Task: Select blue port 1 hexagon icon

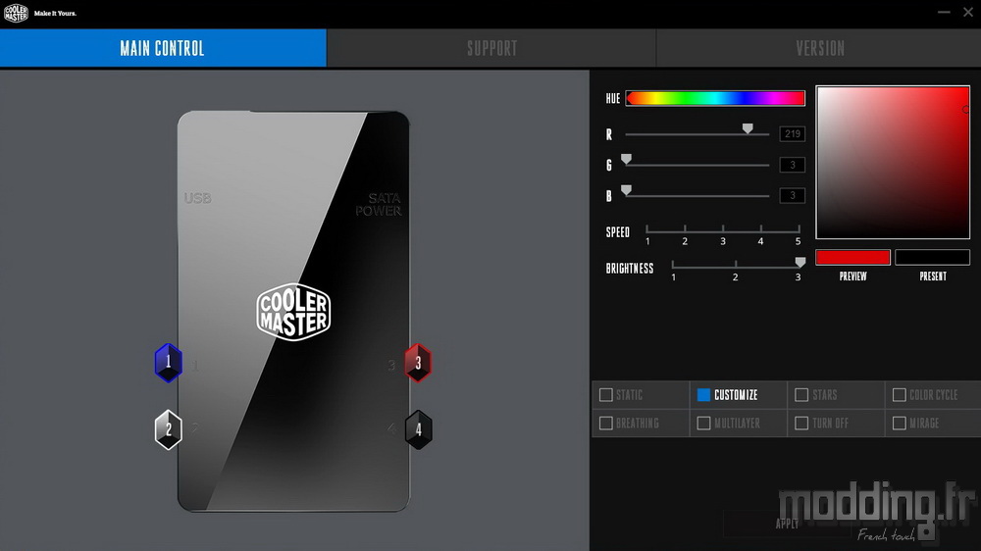Action: [x=169, y=363]
